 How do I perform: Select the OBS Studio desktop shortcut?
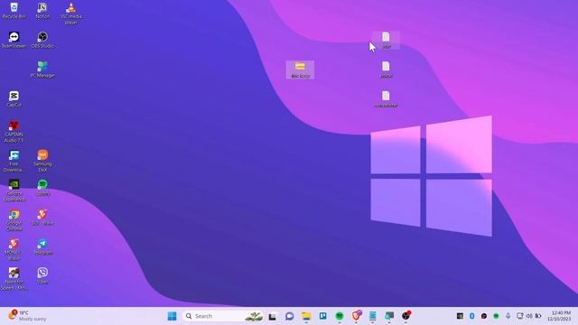(x=42, y=40)
